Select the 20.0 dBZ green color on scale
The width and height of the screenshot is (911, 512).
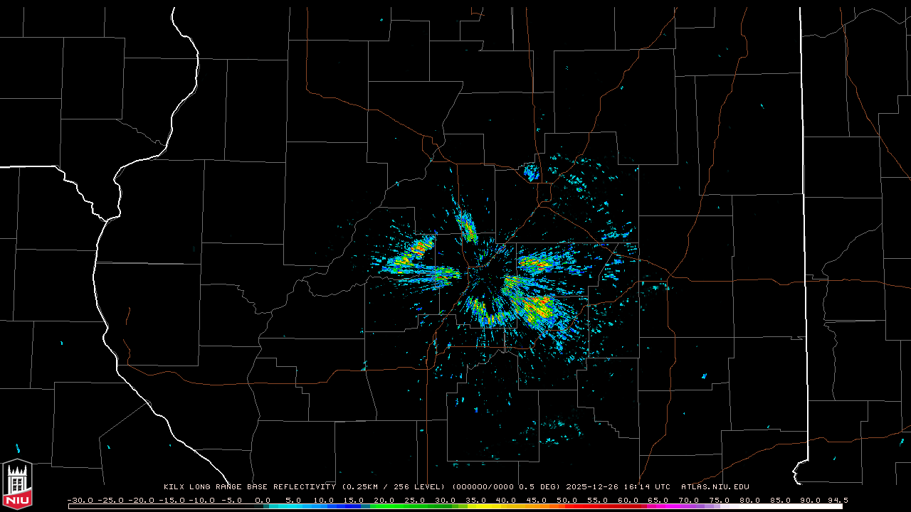(x=384, y=506)
